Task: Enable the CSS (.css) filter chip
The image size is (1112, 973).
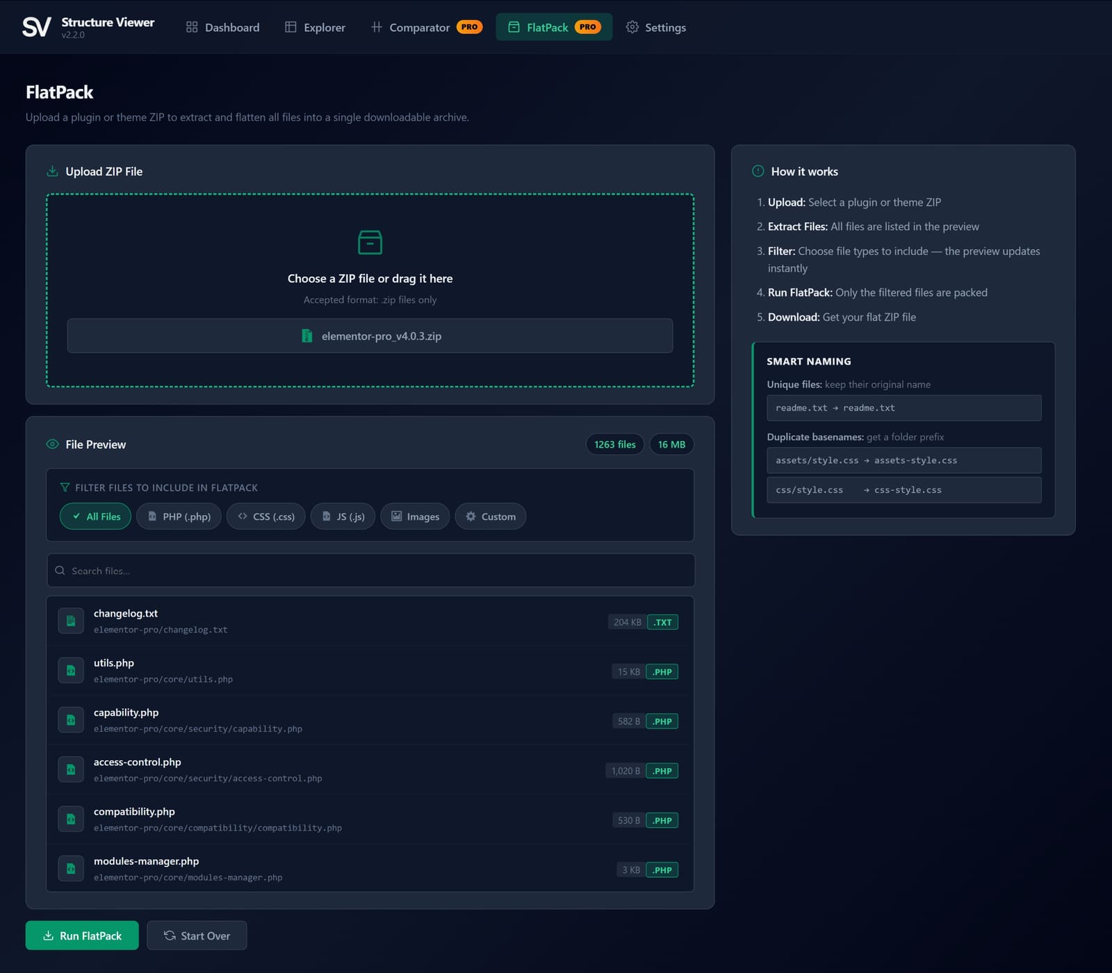Action: pyautogui.click(x=265, y=516)
